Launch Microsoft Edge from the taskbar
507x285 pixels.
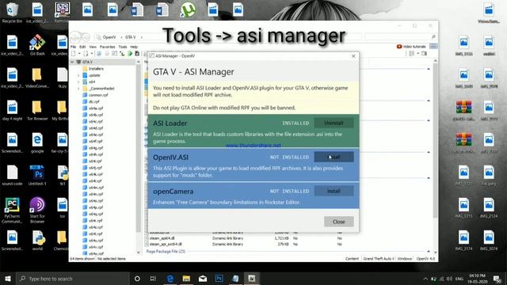pyautogui.click(x=170, y=279)
